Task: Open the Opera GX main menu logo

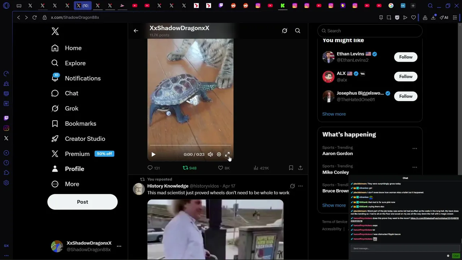Action: tap(6, 6)
